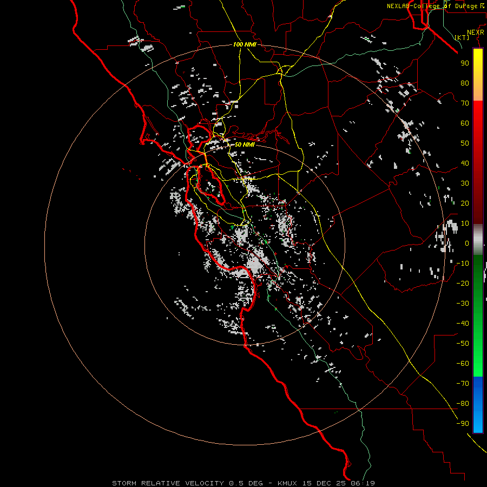Screen dimensions: 487x487
Task: Select the 60 value on velocity scale
Action: [465, 123]
